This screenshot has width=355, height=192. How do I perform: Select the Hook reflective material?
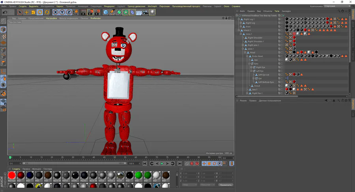click(120, 177)
